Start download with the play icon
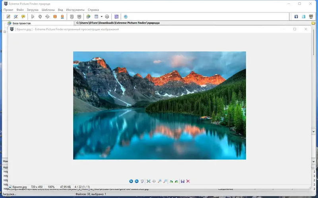 click(x=33, y=17)
